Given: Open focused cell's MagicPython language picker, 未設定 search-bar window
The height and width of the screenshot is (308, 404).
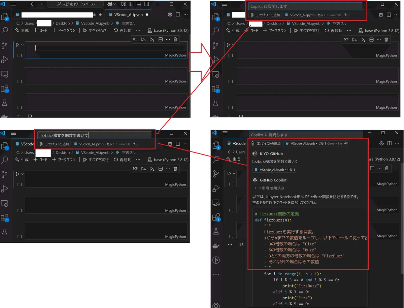Looking at the screenshot, I should click(x=175, y=55).
